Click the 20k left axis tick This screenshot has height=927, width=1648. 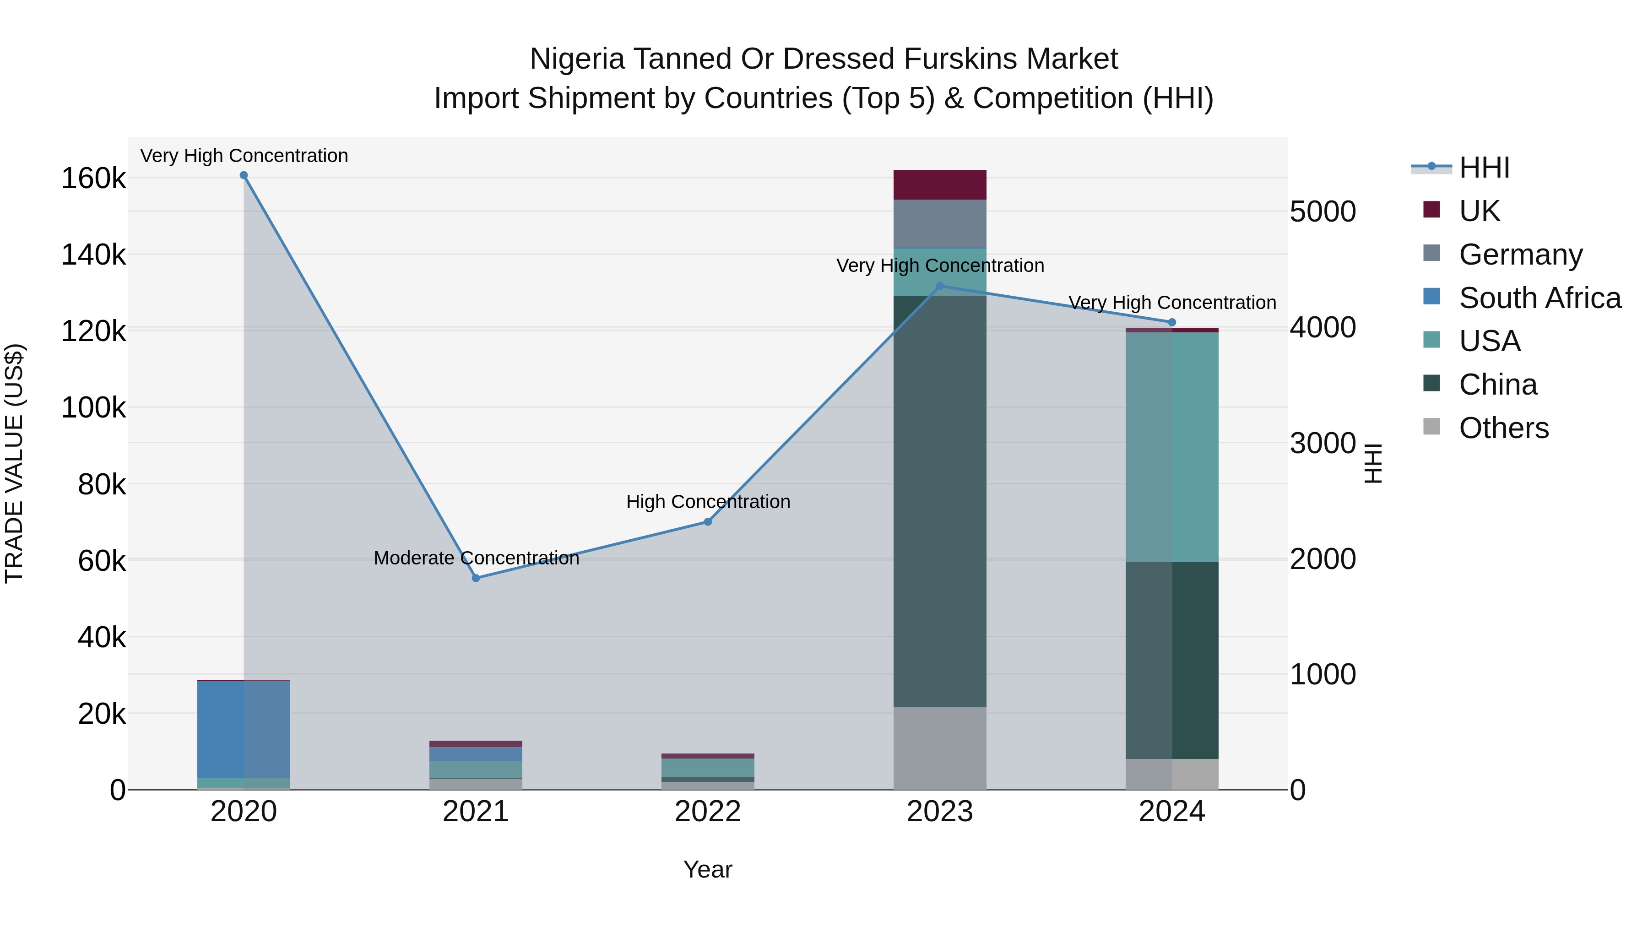(102, 714)
